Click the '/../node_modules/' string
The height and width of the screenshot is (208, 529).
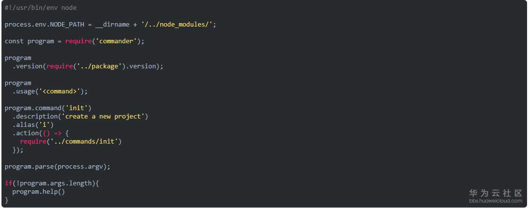click(178, 25)
